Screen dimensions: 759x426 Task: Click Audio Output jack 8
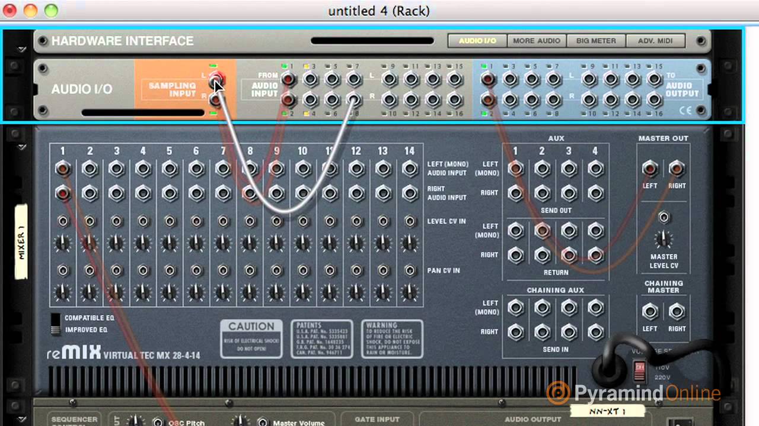[553, 99]
